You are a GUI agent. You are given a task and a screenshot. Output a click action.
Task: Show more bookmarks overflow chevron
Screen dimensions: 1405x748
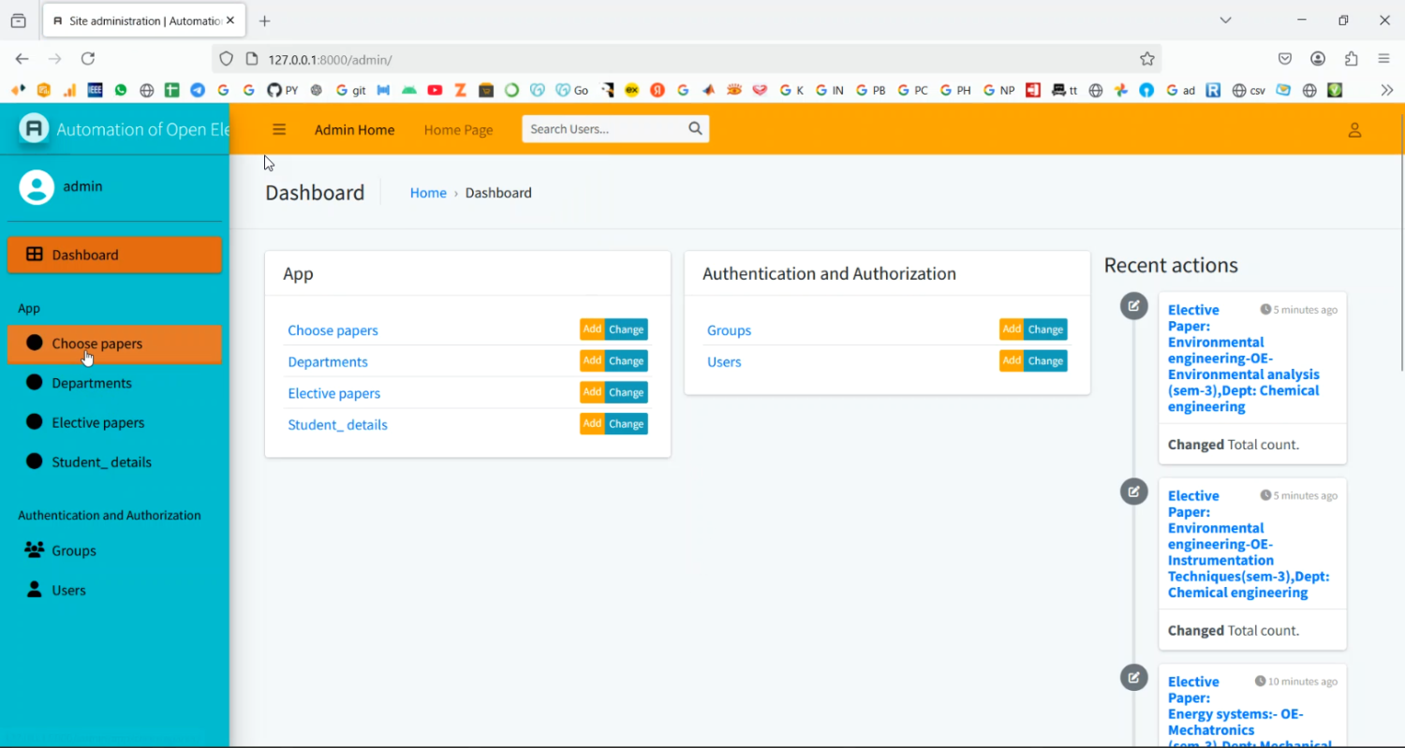tap(1387, 90)
